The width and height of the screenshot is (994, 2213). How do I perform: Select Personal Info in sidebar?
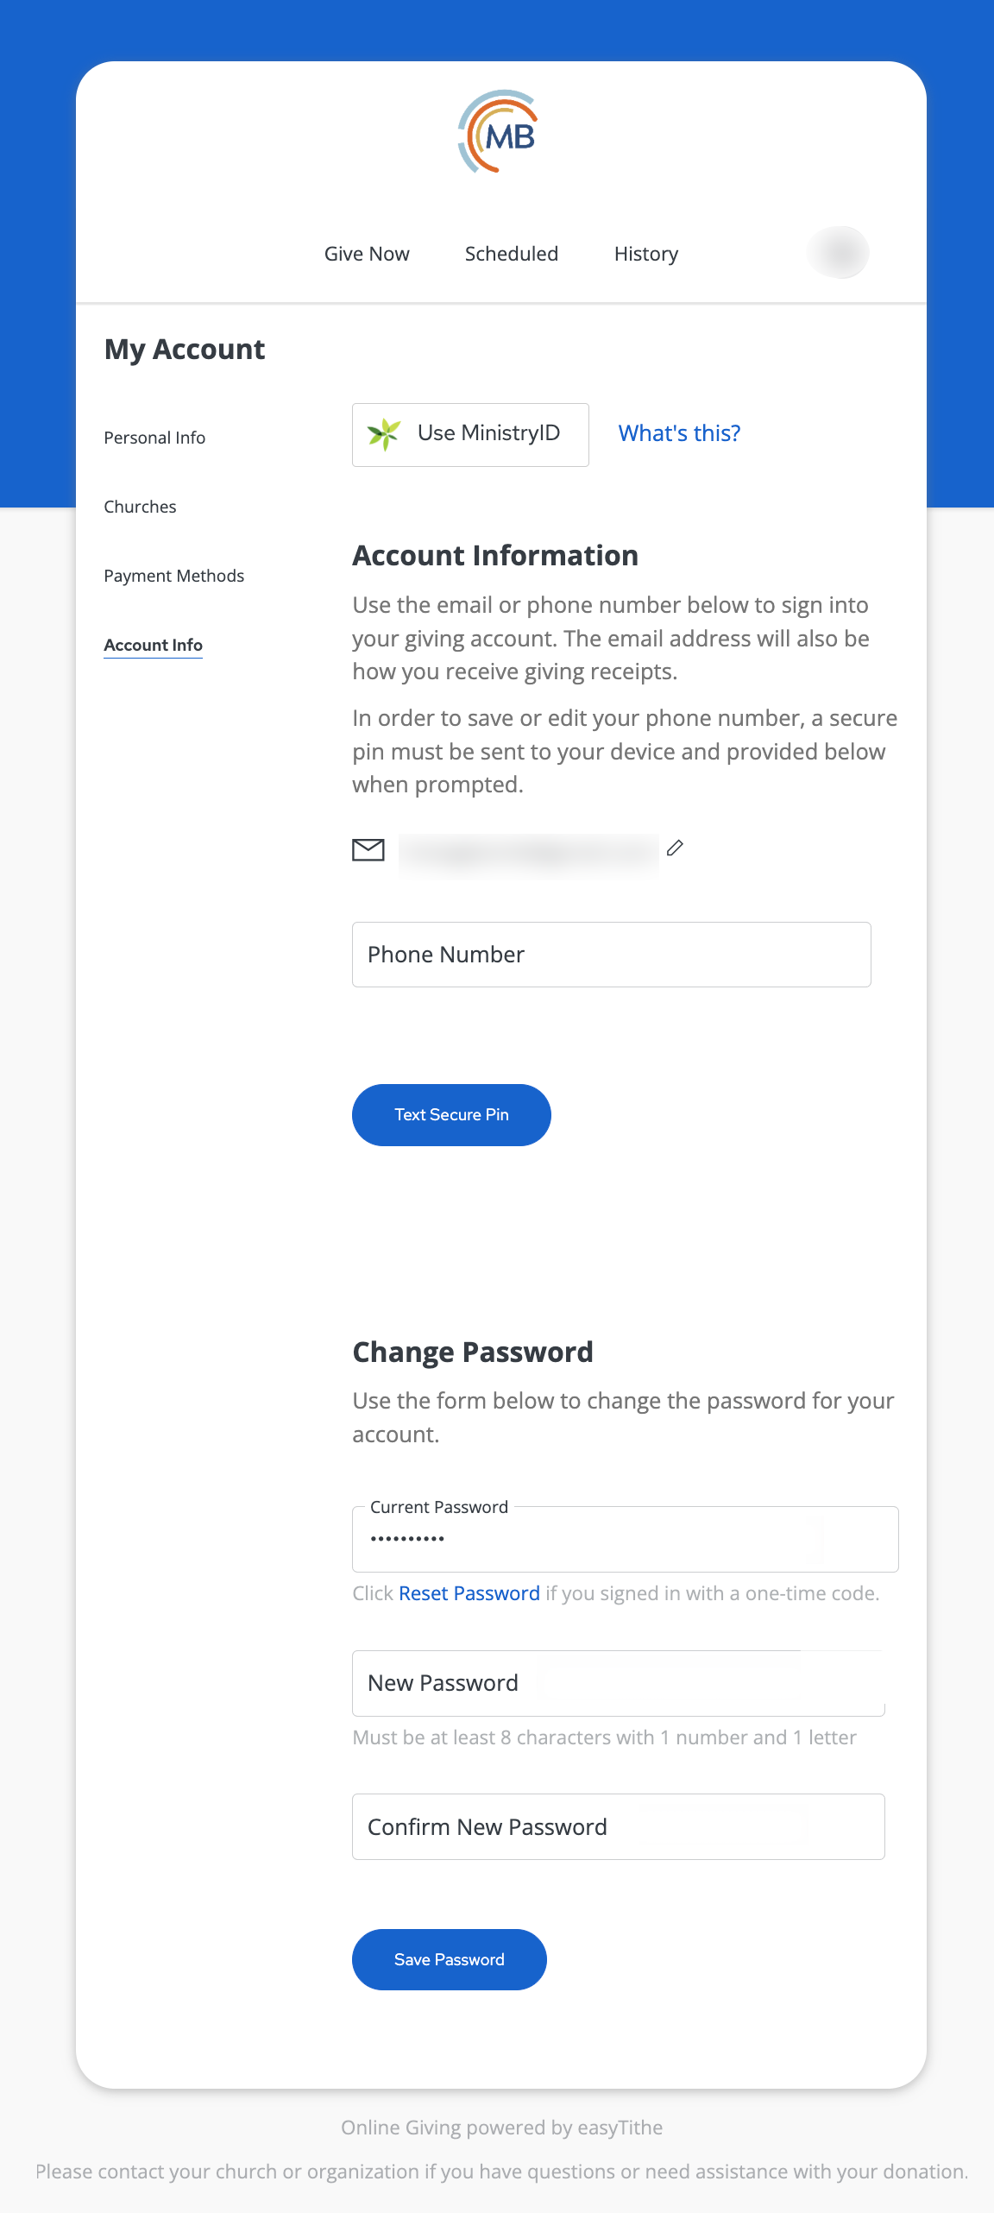pos(154,438)
